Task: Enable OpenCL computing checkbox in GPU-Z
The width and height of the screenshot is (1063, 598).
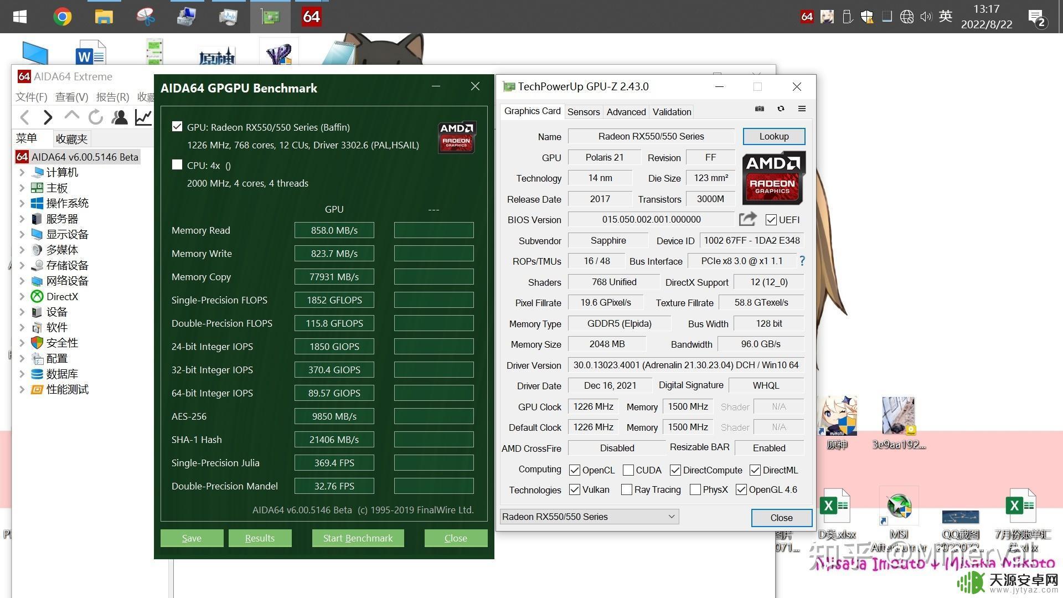Action: [573, 469]
